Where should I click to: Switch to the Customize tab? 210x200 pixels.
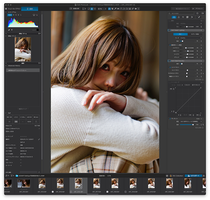tap(30, 9)
